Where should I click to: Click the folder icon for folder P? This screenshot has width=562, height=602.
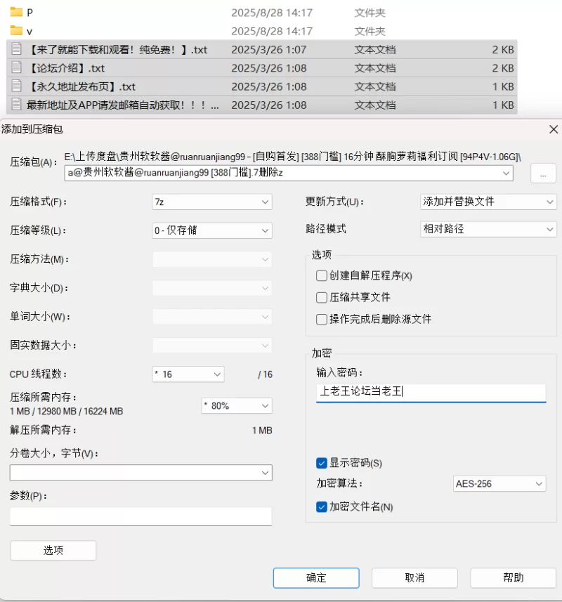[x=16, y=12]
